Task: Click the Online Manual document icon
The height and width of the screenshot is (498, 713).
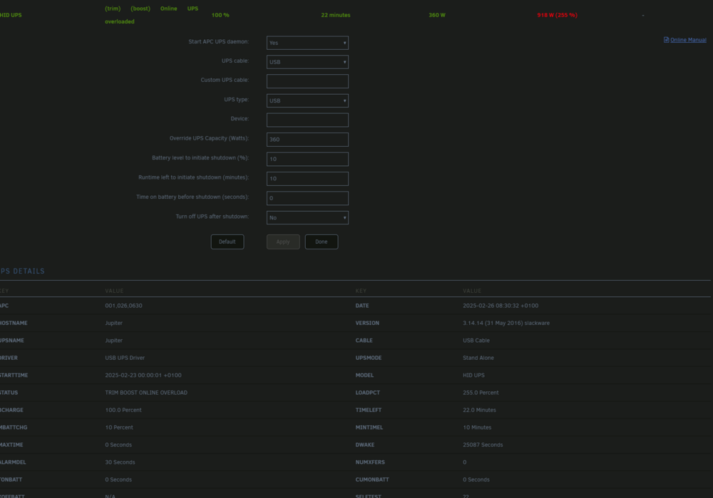Action: coord(666,40)
